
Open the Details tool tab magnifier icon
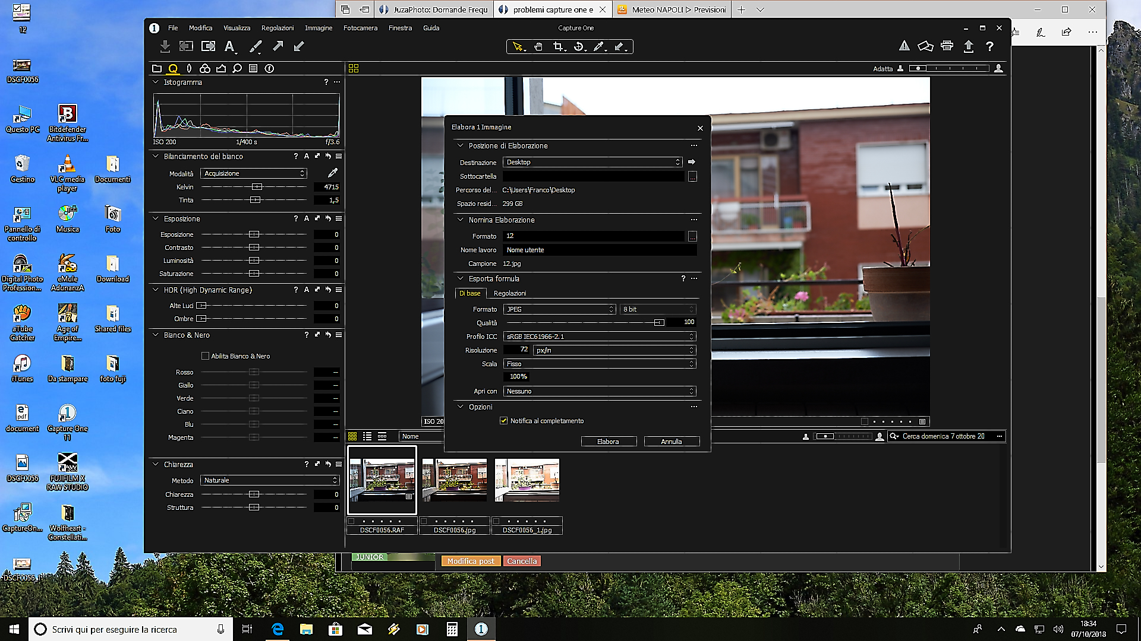tap(237, 68)
